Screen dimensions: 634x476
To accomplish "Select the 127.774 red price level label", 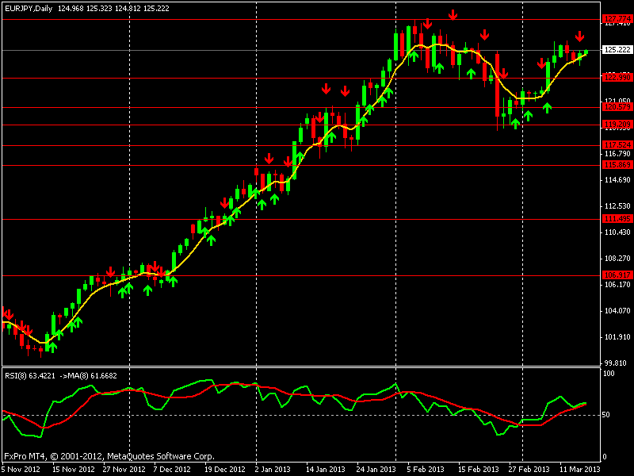I will click(x=617, y=19).
